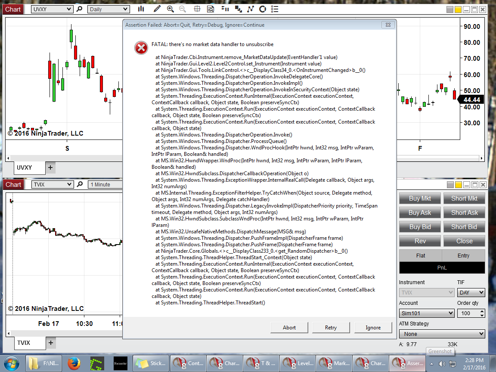The height and width of the screenshot is (372, 496).
Task: Open the 1 Minute interval selector
Action: (x=105, y=184)
